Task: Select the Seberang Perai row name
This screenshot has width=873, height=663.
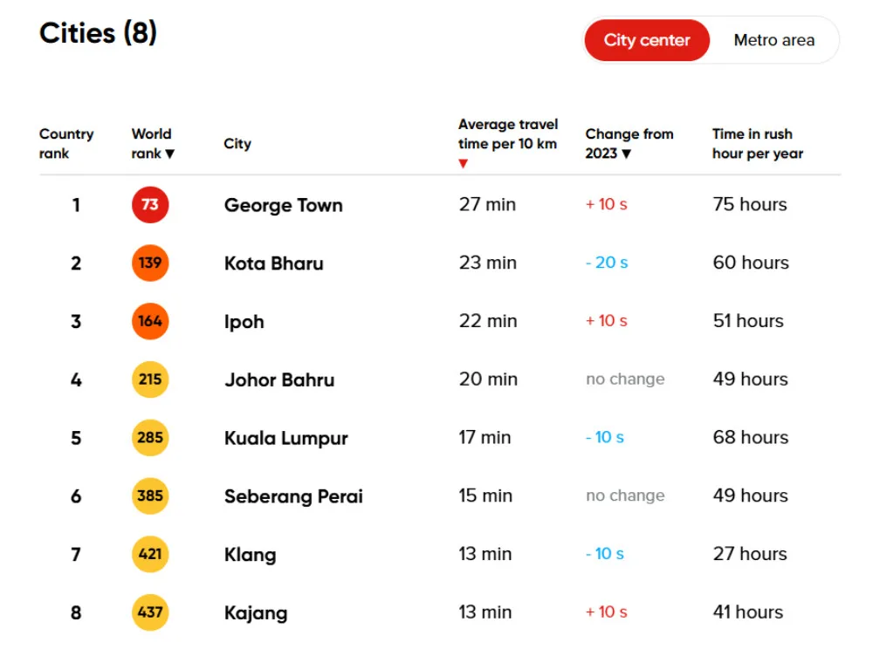Action: [x=293, y=496]
